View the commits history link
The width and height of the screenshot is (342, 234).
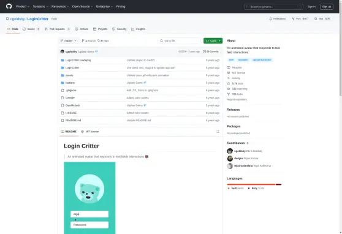point(211,51)
